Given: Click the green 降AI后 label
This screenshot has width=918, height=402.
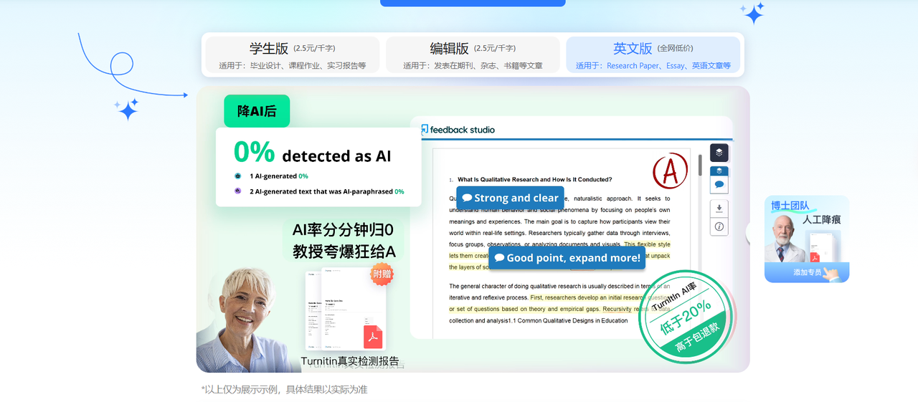Looking at the screenshot, I should click(257, 111).
